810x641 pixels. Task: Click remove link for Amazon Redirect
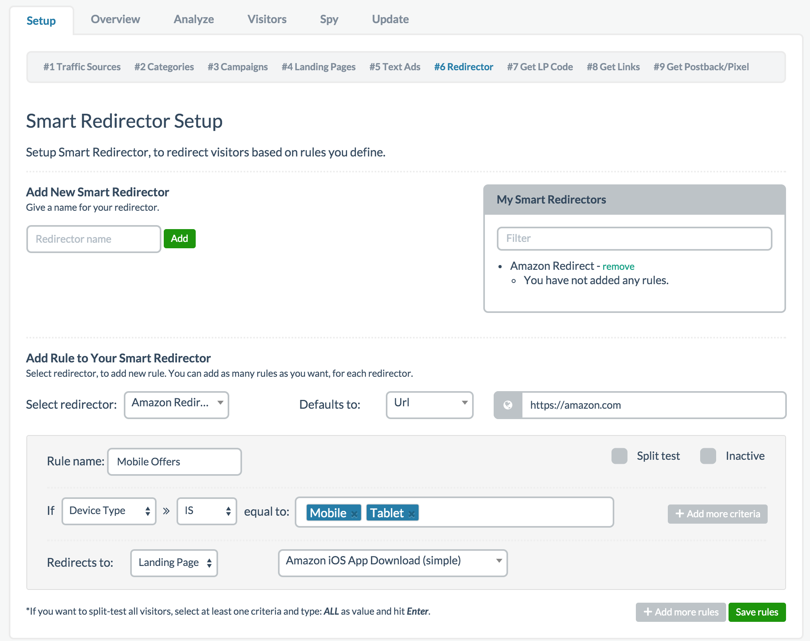tap(618, 266)
